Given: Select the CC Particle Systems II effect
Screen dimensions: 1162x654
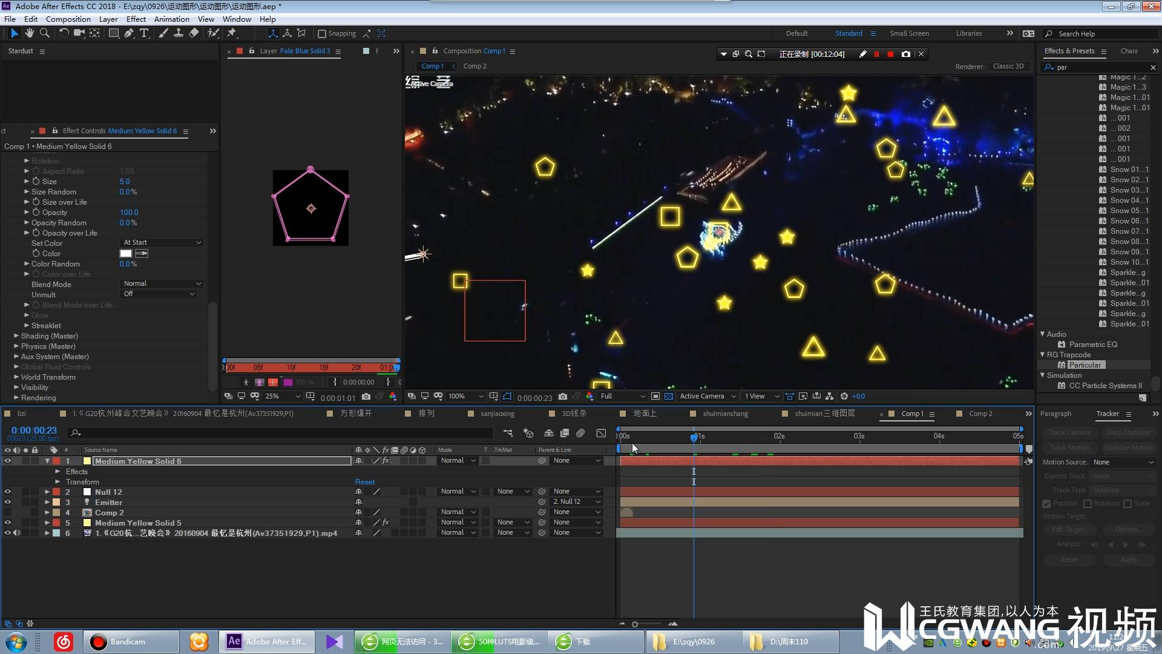Looking at the screenshot, I should click(x=1105, y=386).
